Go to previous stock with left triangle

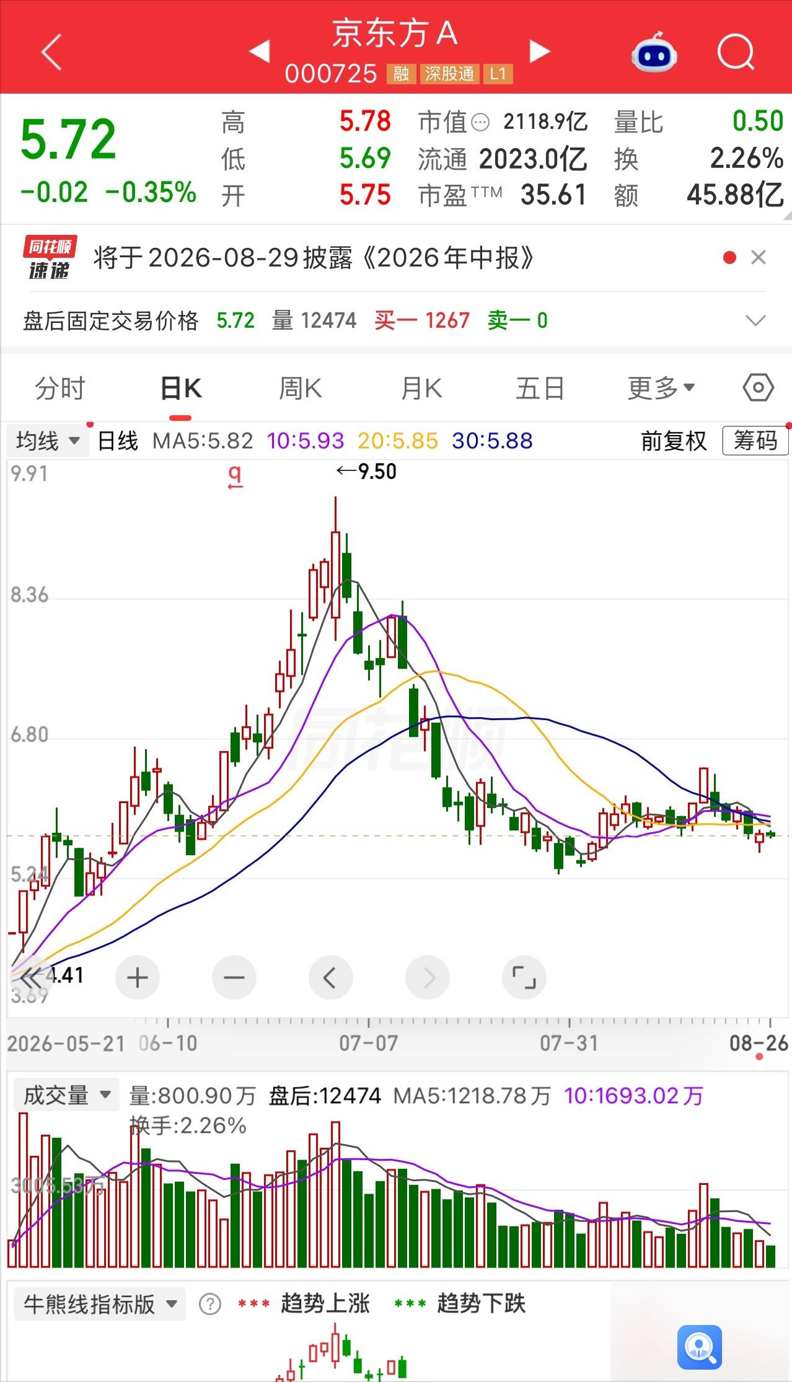[x=259, y=51]
